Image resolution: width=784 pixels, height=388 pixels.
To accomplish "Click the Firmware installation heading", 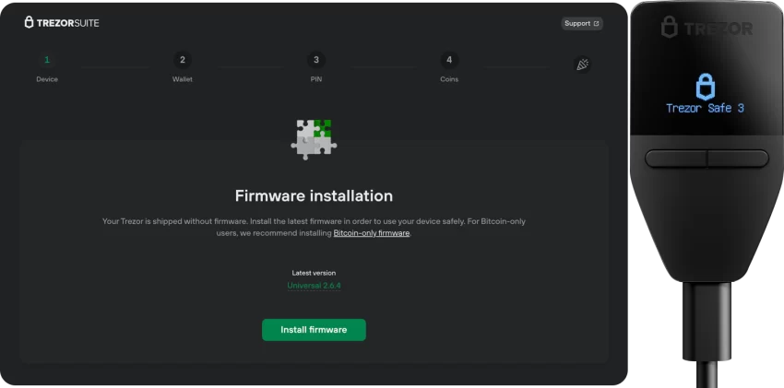I will point(314,196).
